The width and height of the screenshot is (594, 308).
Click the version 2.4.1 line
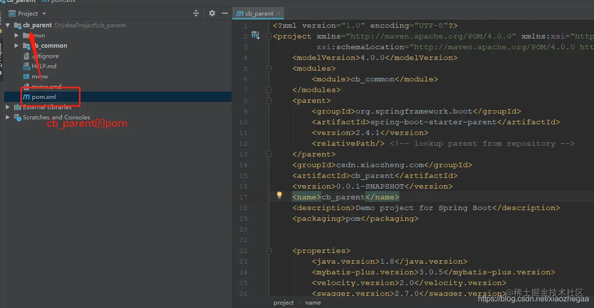[370, 133]
